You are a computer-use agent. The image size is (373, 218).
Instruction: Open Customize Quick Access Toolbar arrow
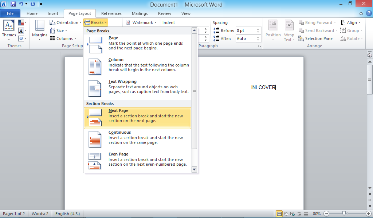pos(41,4)
